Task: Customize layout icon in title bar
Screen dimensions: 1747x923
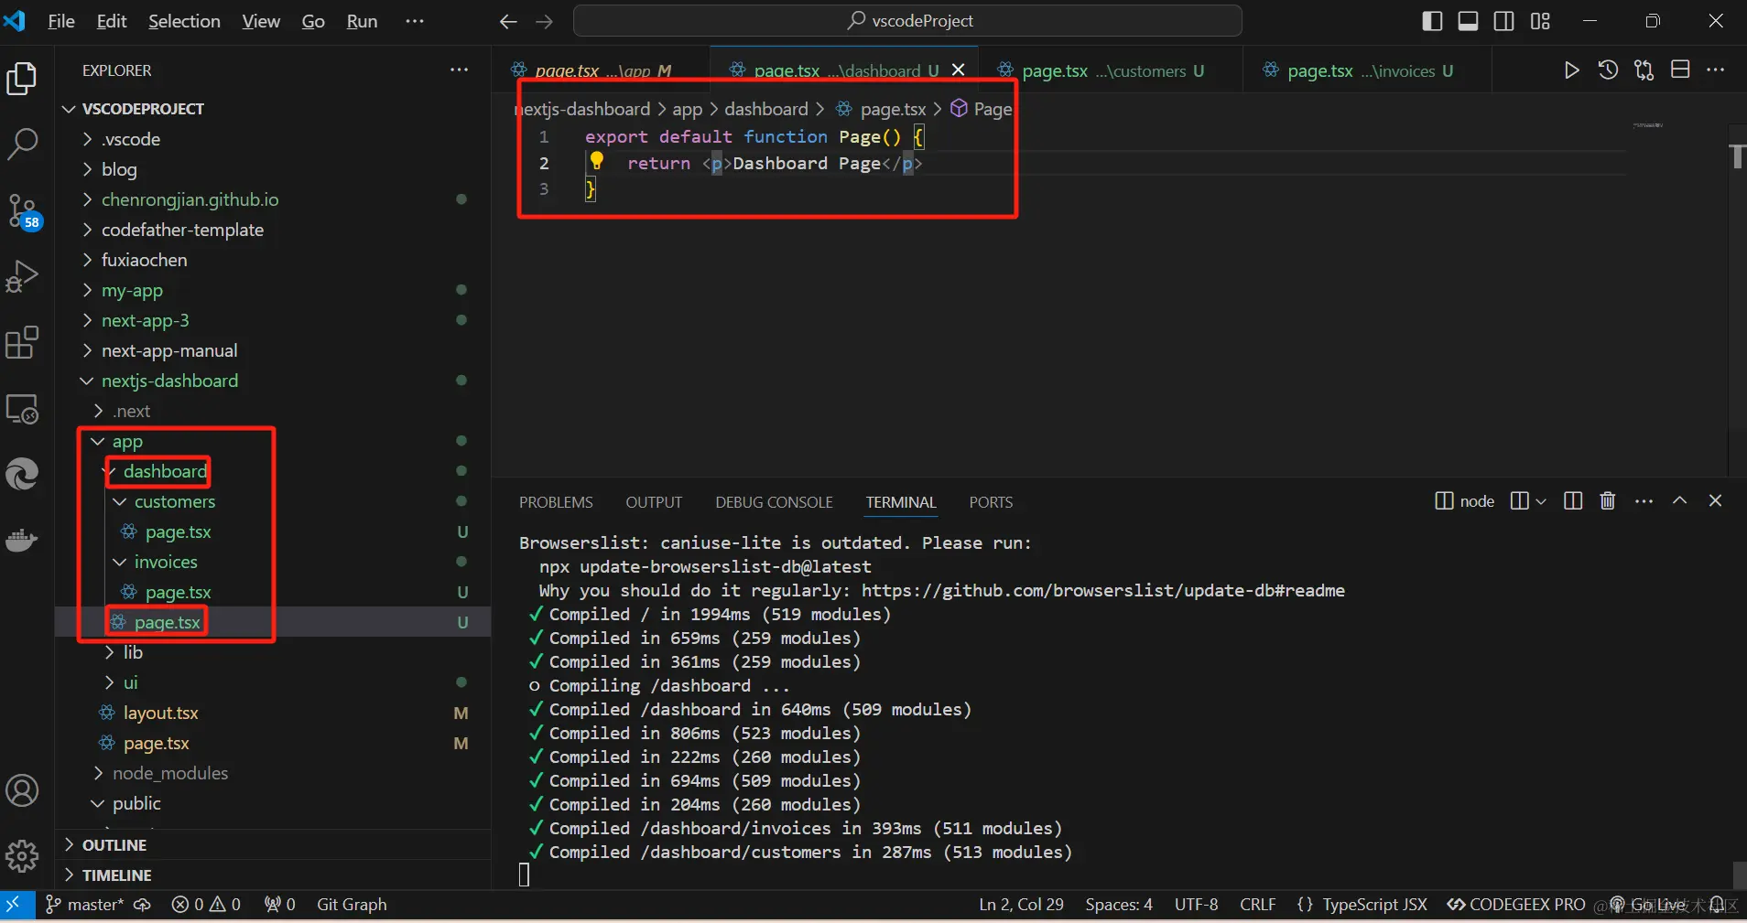Action: (1540, 21)
